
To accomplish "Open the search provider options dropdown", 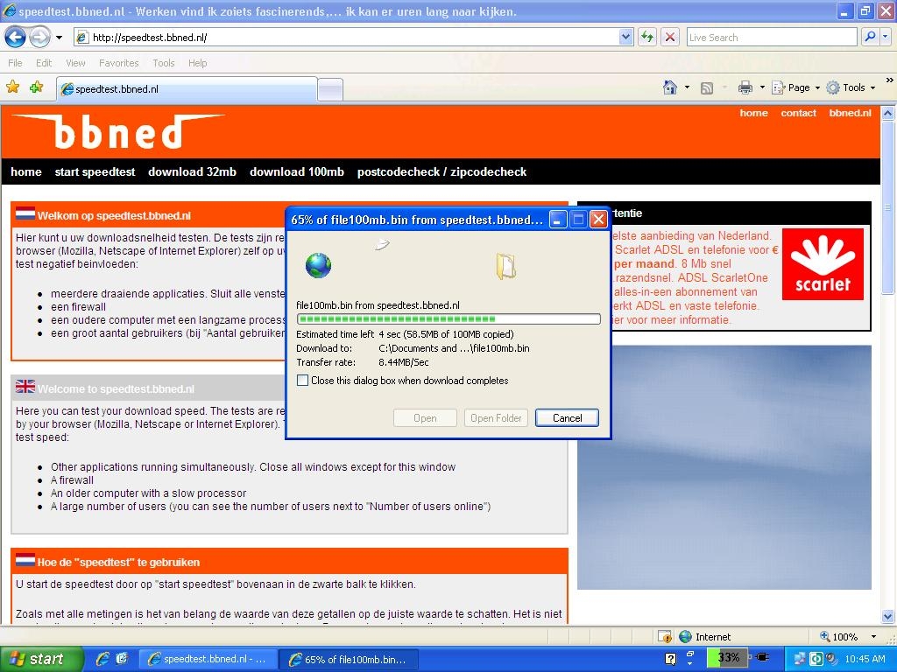I will 885,37.
